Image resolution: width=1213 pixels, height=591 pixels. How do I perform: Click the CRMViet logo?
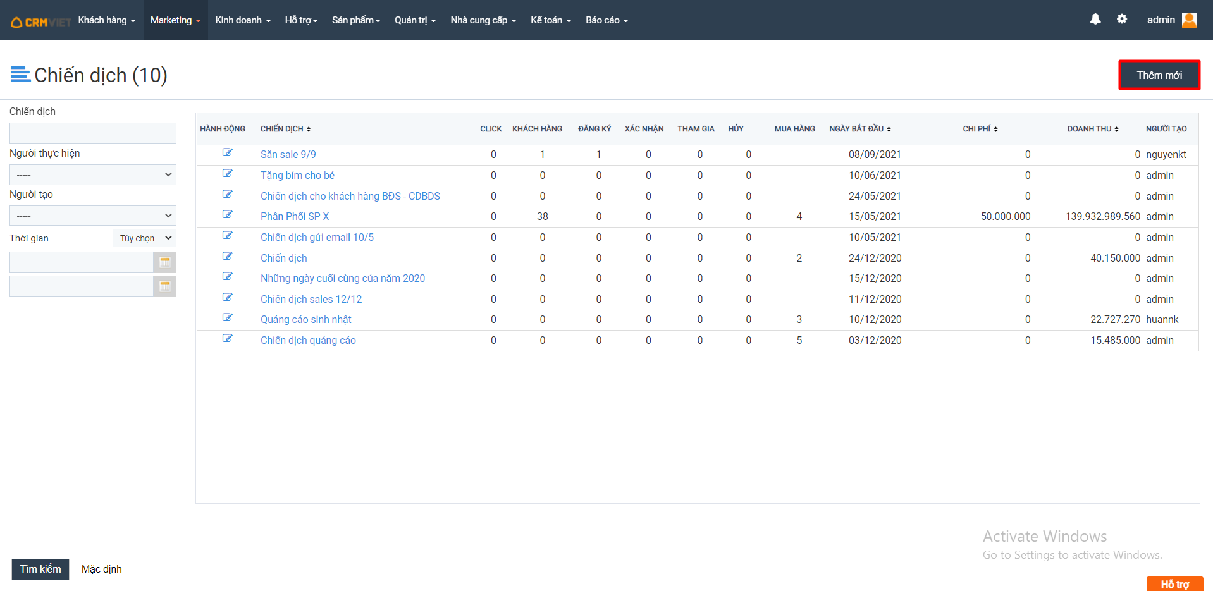41,22
